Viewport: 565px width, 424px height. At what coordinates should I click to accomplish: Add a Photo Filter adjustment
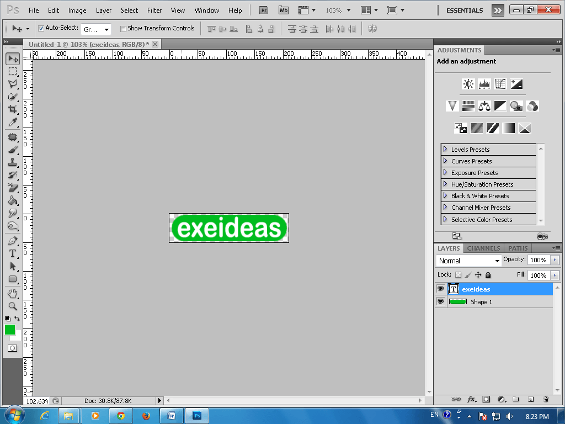[516, 106]
